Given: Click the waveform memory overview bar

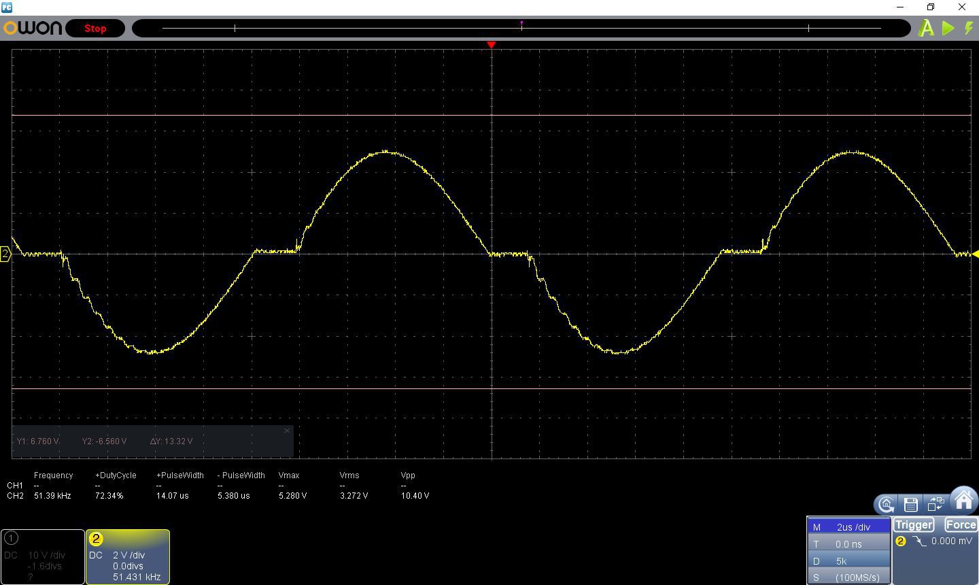Looking at the screenshot, I should 521,28.
